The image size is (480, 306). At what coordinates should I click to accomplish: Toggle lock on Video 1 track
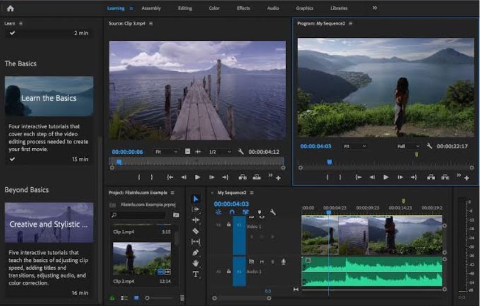[229, 225]
